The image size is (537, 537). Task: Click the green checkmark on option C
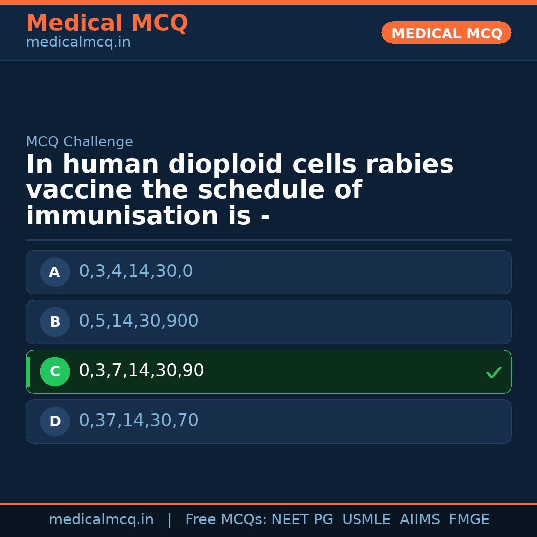click(x=493, y=372)
